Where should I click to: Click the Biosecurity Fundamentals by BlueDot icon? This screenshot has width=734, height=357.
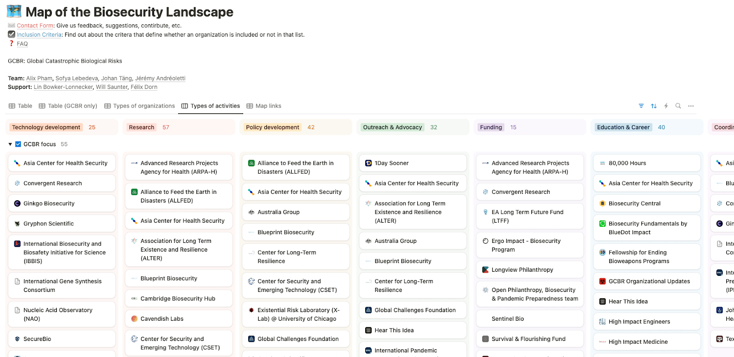tap(602, 224)
